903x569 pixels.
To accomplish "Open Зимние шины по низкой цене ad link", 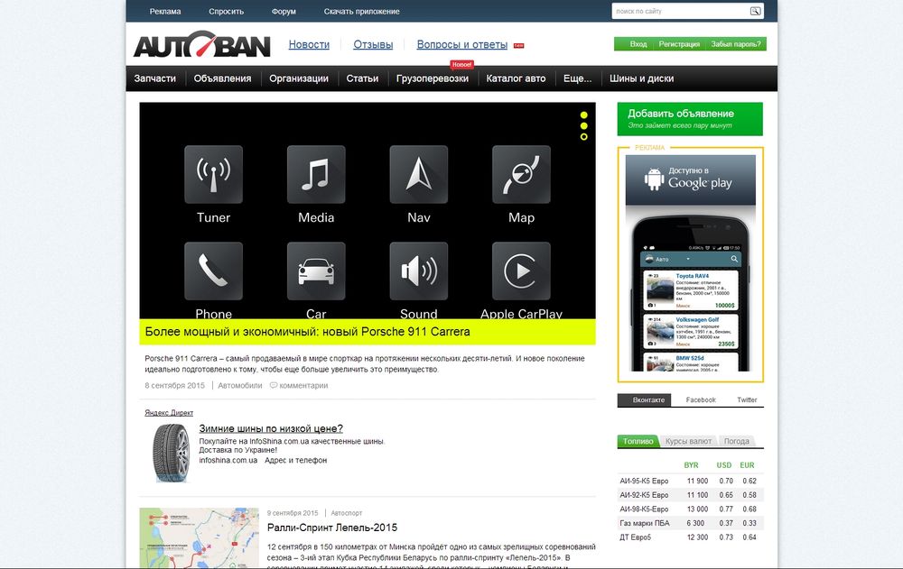I will tap(271, 428).
